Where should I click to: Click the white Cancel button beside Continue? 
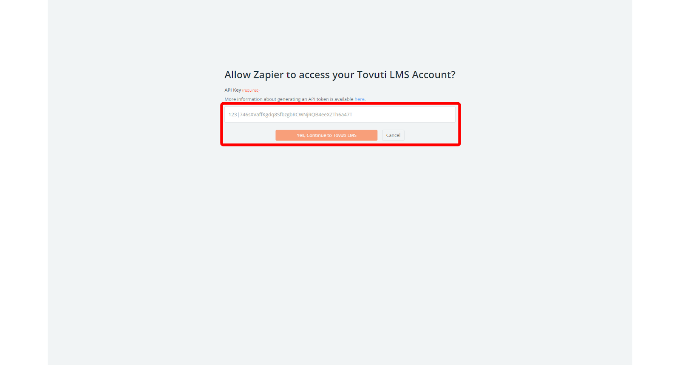pyautogui.click(x=393, y=135)
